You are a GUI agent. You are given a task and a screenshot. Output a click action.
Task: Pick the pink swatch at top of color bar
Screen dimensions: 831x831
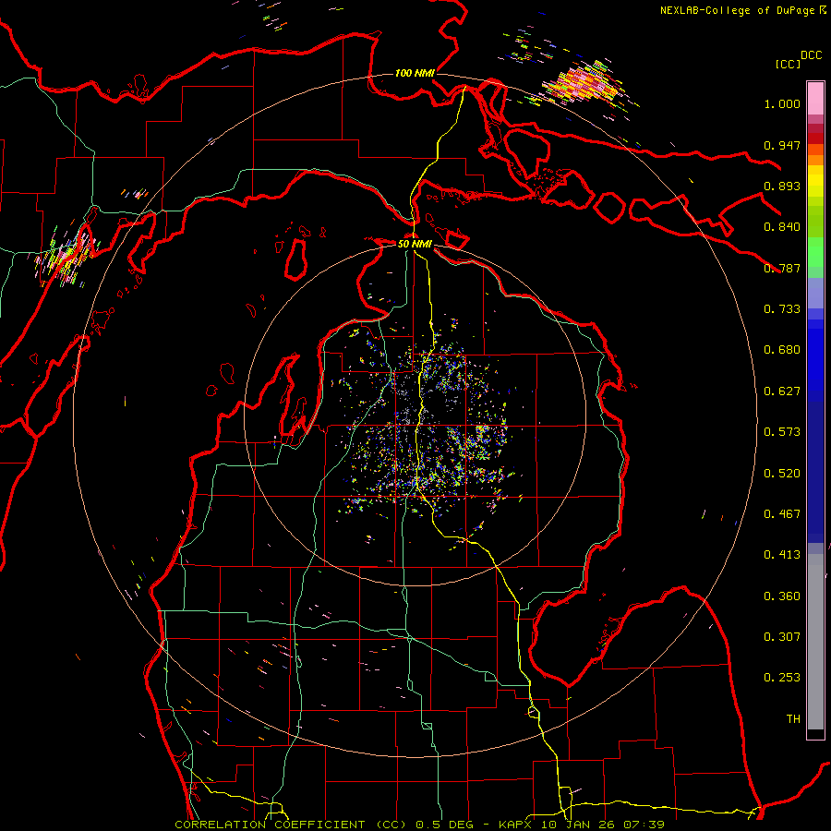(815, 98)
